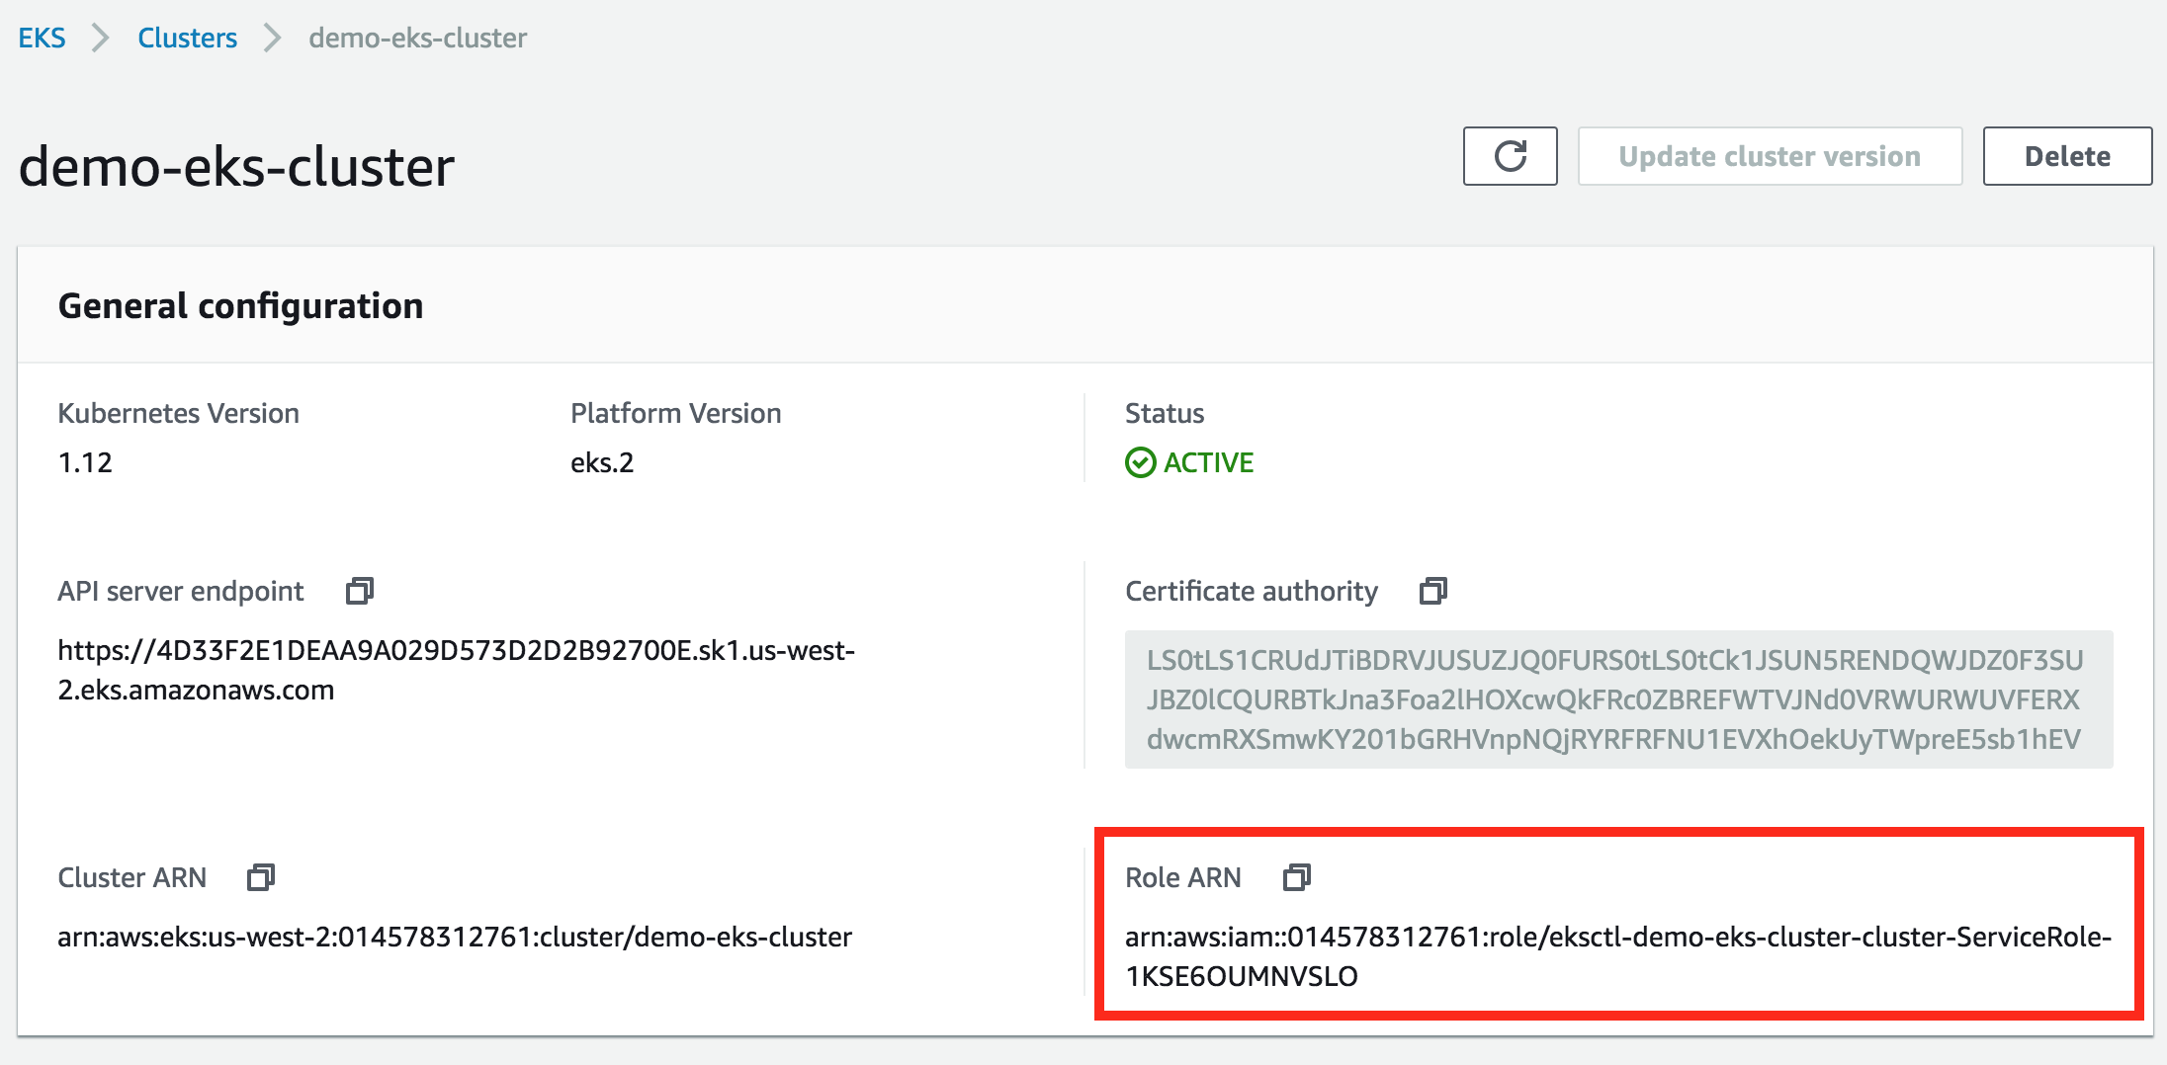The height and width of the screenshot is (1065, 2167).
Task: Click inside the certificate authority text box
Action: pos(1618,699)
